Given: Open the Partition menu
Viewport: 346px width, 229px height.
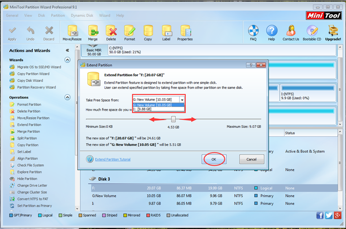Looking at the screenshot, I should point(58,15).
